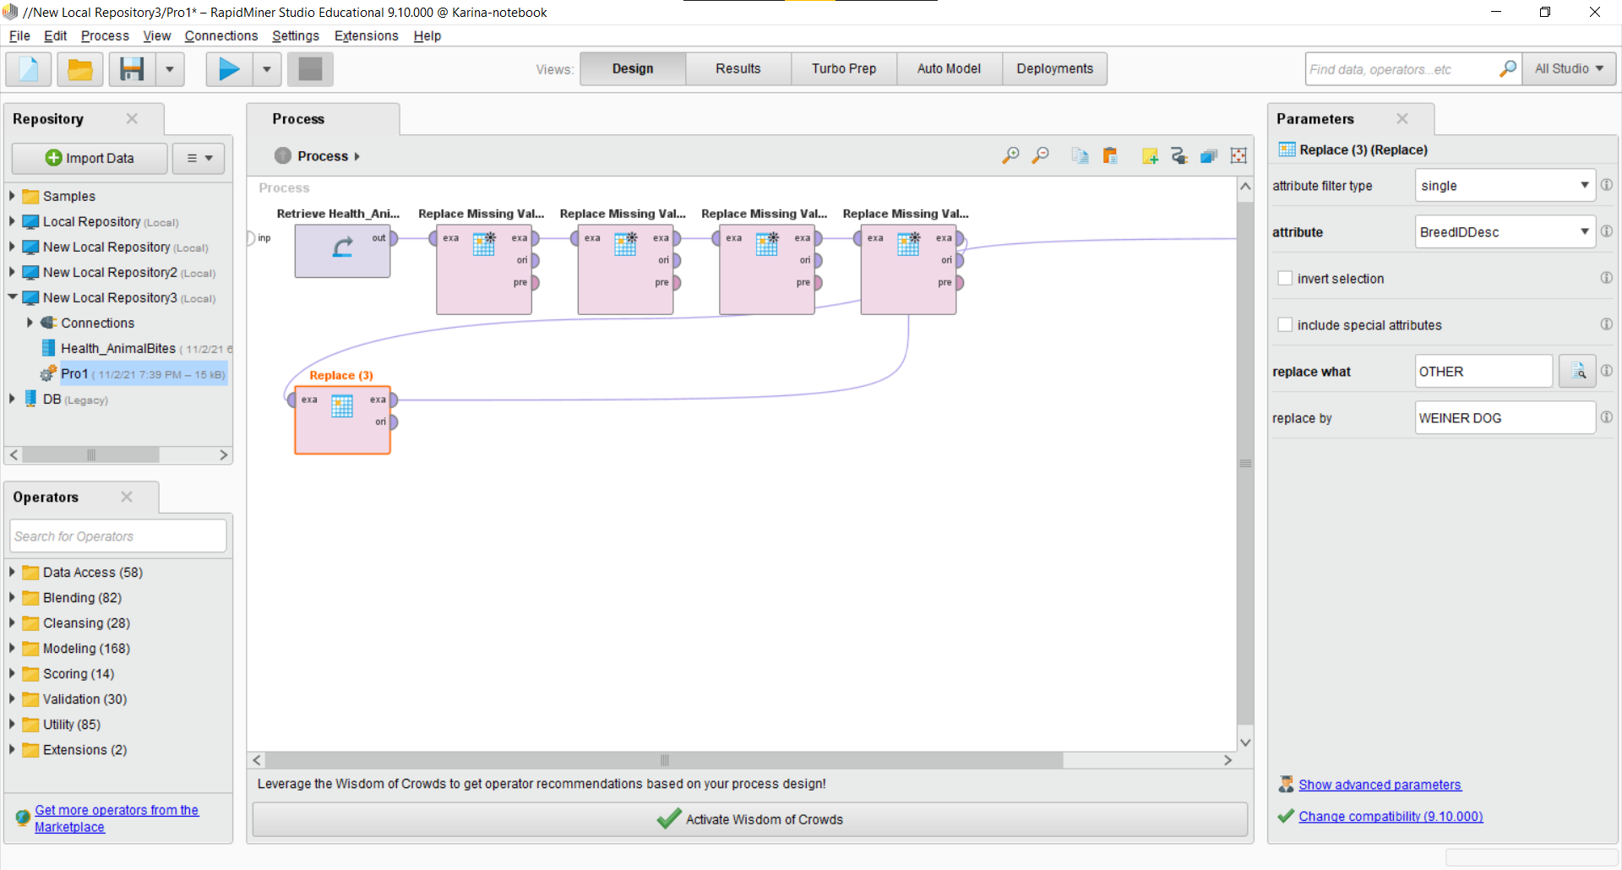Toggle the invert selection checkbox
The height and width of the screenshot is (870, 1622).
[1285, 279]
